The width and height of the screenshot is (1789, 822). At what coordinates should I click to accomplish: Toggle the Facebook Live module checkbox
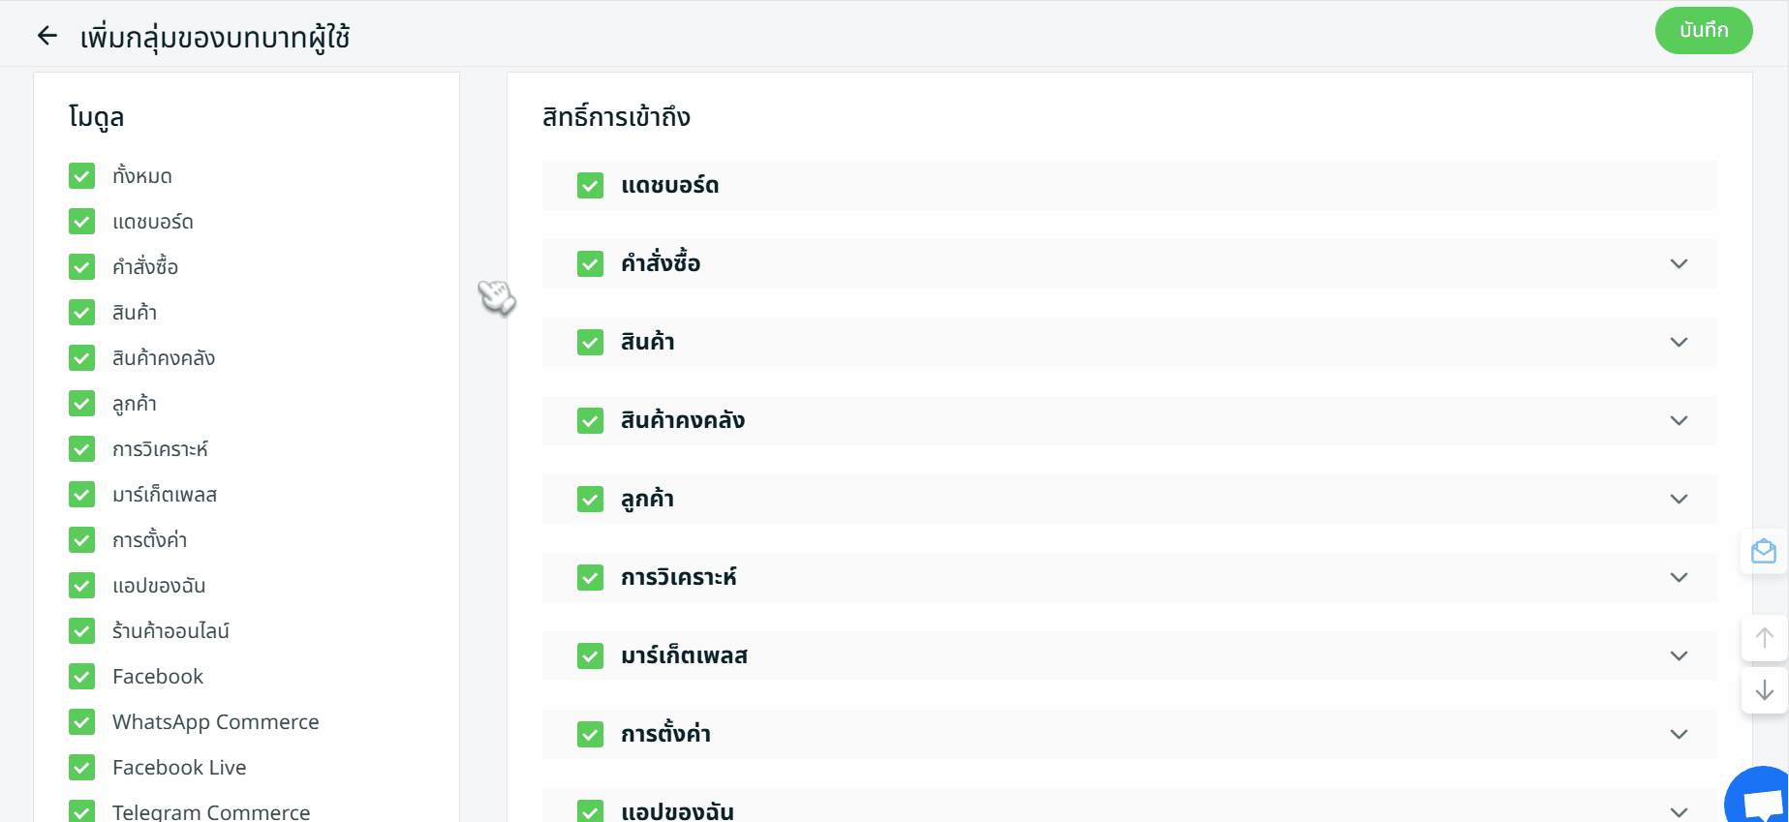coord(82,768)
